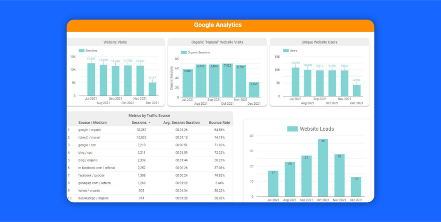Sort by Avg. Session Duration header
441x222 pixels.
(181, 123)
